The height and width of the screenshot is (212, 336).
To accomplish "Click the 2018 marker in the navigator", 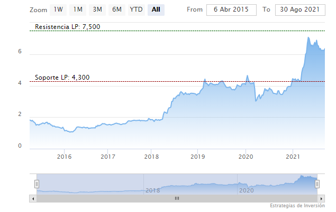I will pos(152,190).
